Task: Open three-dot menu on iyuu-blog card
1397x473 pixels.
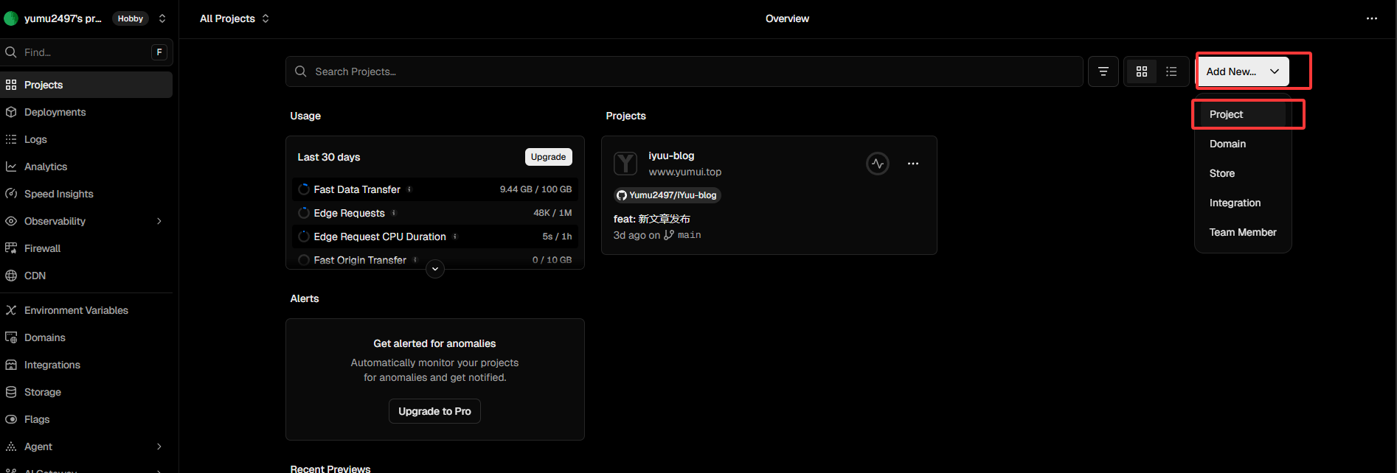Action: [x=912, y=164]
